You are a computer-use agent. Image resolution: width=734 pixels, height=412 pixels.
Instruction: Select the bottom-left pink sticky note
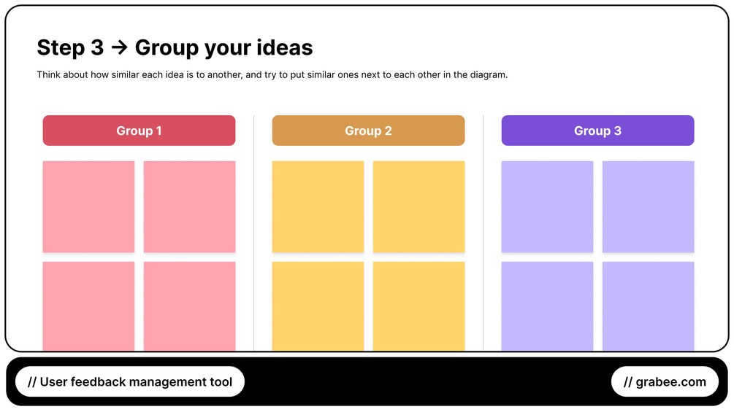[x=88, y=306]
